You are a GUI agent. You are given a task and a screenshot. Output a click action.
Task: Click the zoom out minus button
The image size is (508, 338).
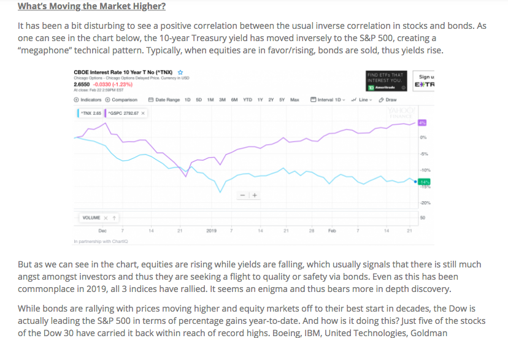pos(244,194)
